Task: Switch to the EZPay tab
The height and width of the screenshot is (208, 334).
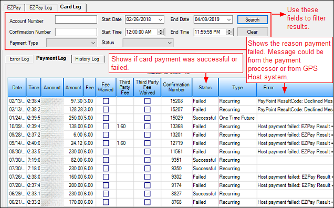Action: pyautogui.click(x=14, y=7)
